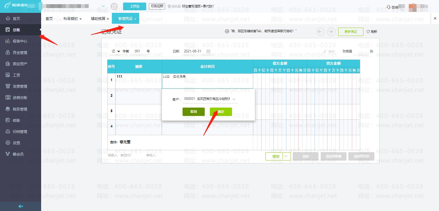
Task: Collapse the sidebar using bottom arrow icon
Action: pyautogui.click(x=21, y=206)
